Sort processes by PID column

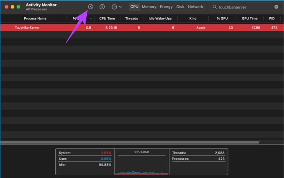(x=272, y=19)
